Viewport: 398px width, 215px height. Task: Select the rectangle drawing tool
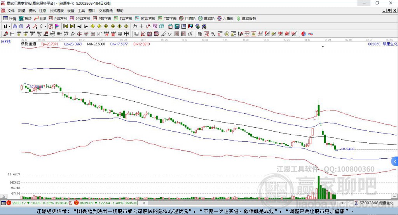point(136,34)
